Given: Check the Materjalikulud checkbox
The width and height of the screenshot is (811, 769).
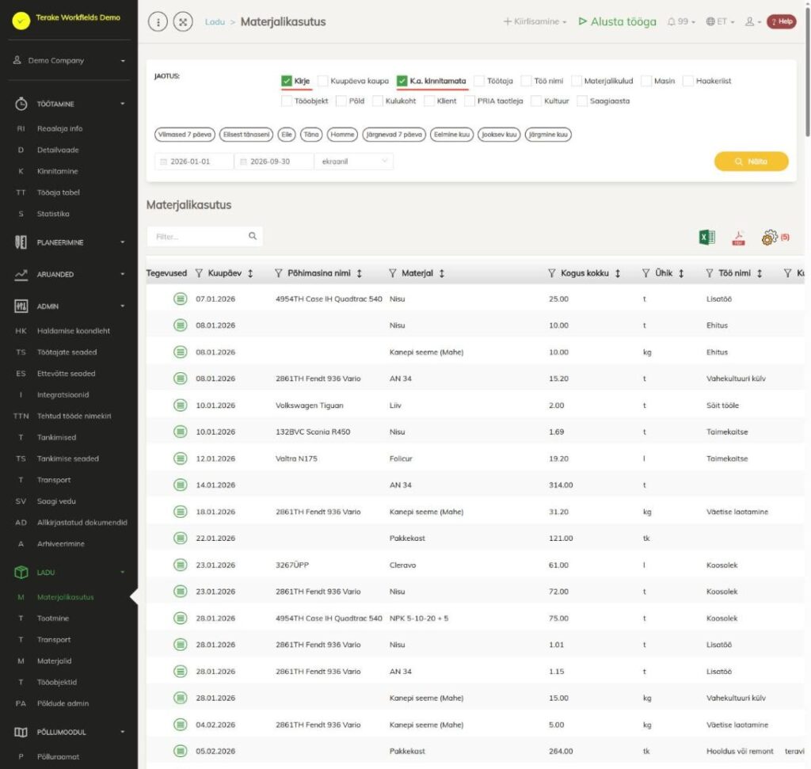Looking at the screenshot, I should 577,81.
